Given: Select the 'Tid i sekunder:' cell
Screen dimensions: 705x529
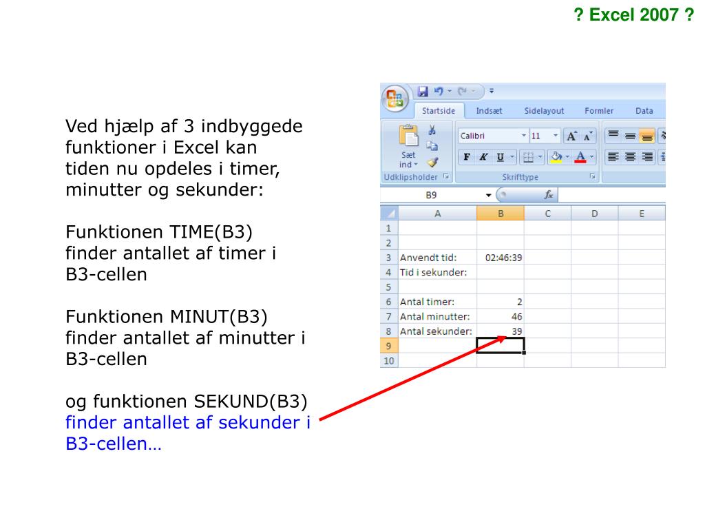Looking at the screenshot, I should pyautogui.click(x=437, y=272).
